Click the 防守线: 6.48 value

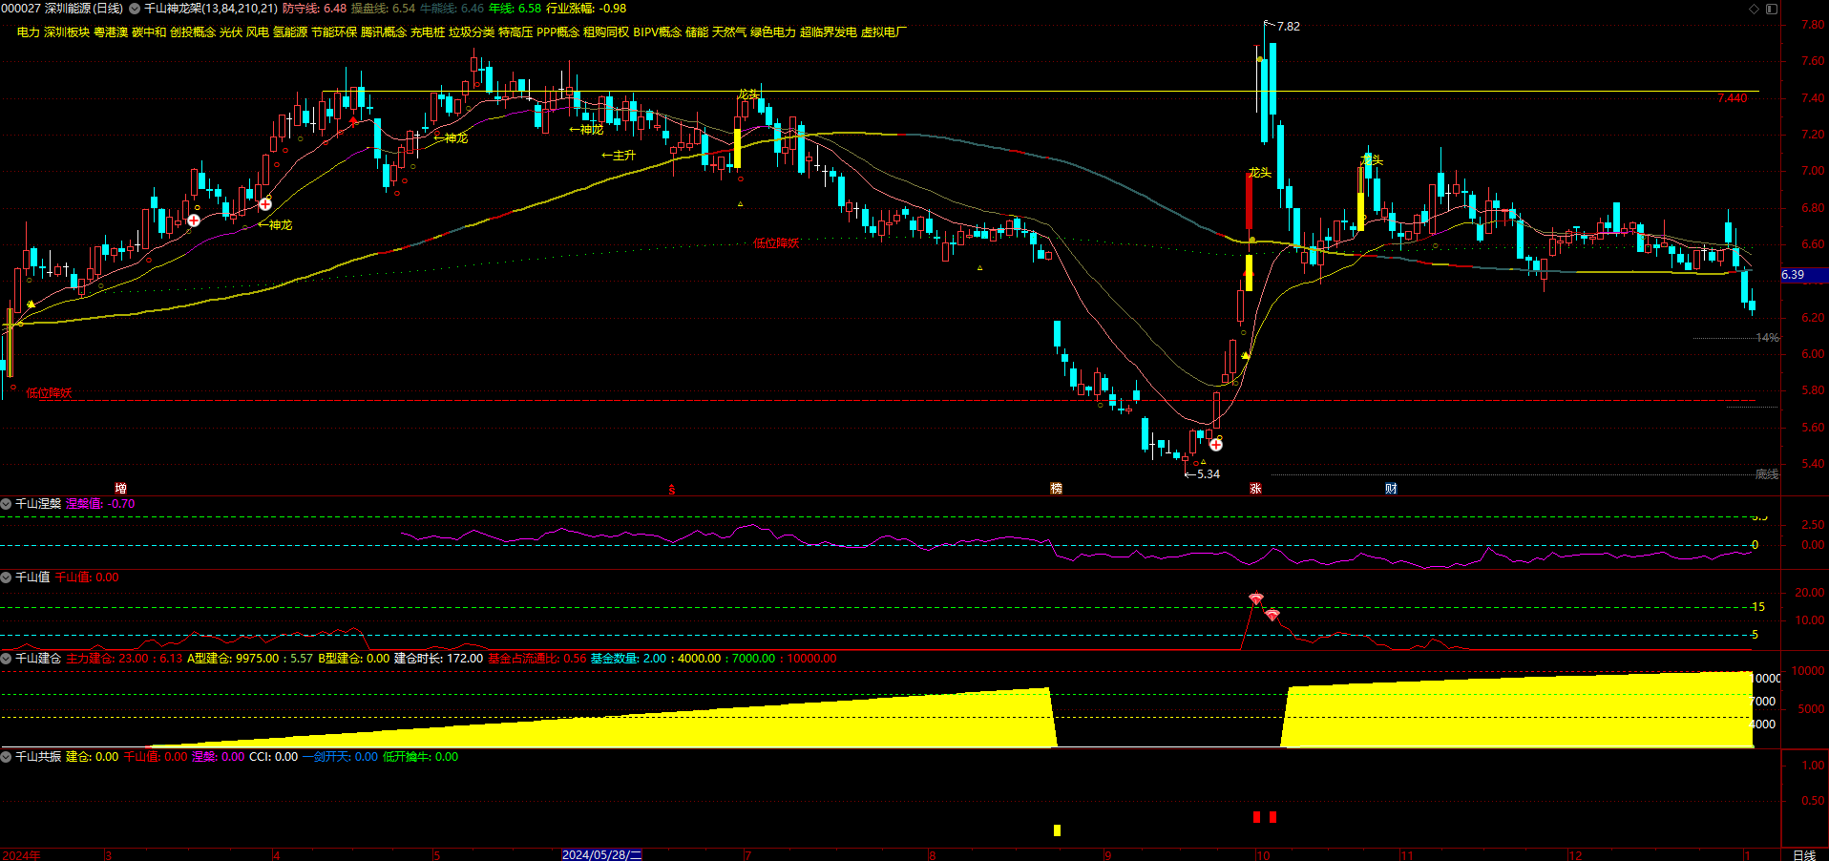coord(314,9)
